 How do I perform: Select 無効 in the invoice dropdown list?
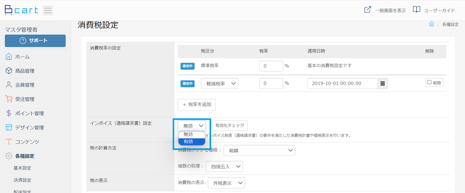tap(192, 134)
